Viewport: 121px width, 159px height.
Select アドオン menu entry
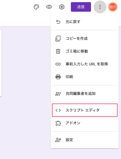click(x=85, y=123)
